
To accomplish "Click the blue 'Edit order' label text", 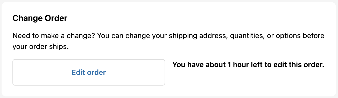I will [89, 72].
